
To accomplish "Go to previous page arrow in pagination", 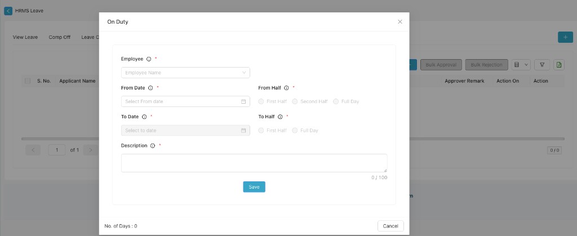I will (x=33, y=150).
